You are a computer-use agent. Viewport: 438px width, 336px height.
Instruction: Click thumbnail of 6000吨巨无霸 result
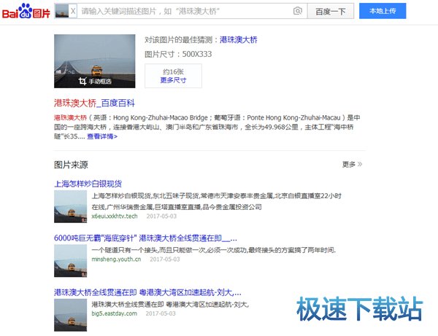coord(70,261)
